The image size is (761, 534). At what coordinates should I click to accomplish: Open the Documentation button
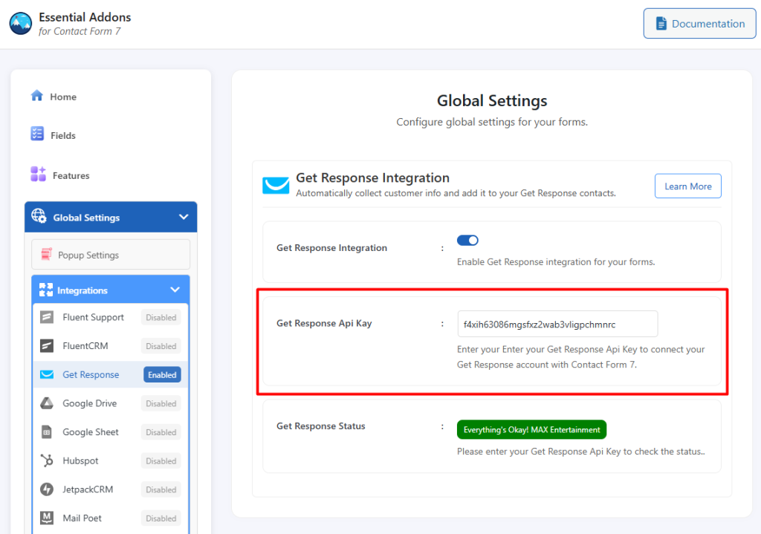coord(699,23)
